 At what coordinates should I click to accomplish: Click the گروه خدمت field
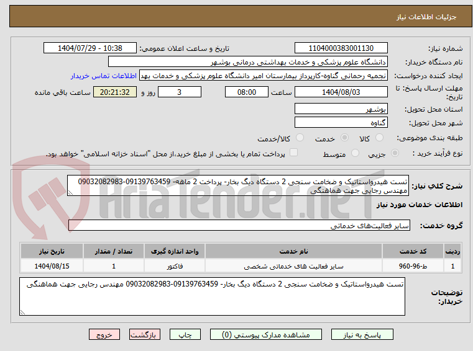[239, 225]
